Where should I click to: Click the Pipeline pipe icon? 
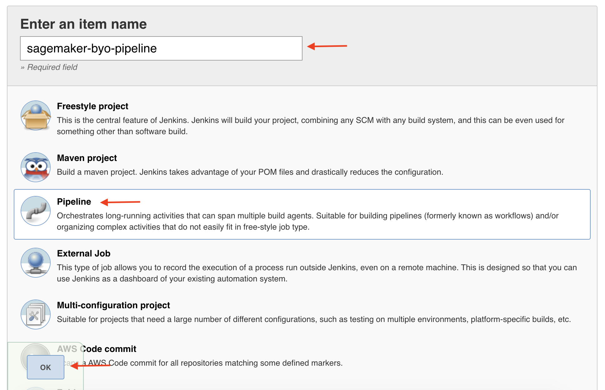coord(36,211)
